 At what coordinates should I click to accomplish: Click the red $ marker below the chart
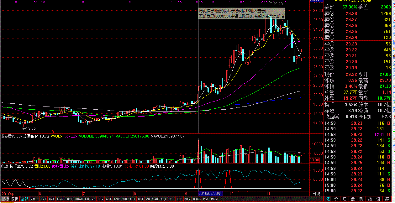point(53,132)
